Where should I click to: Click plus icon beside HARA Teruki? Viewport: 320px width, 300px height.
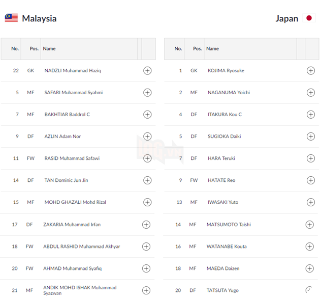(x=311, y=158)
